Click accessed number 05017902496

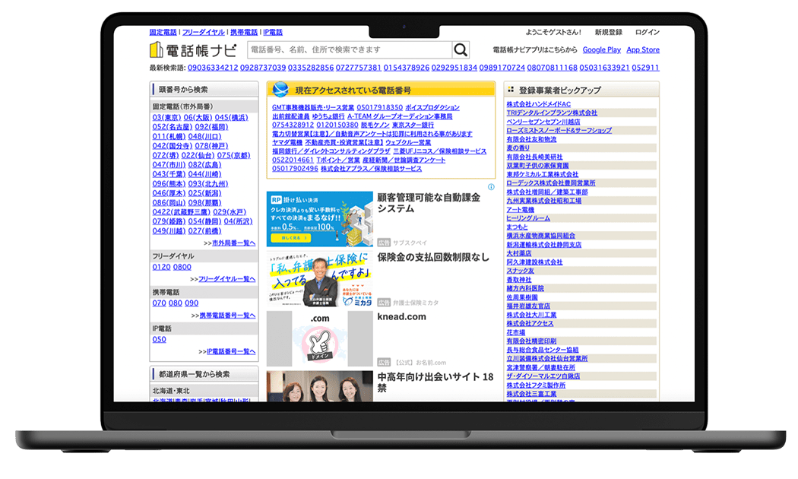[295, 169]
